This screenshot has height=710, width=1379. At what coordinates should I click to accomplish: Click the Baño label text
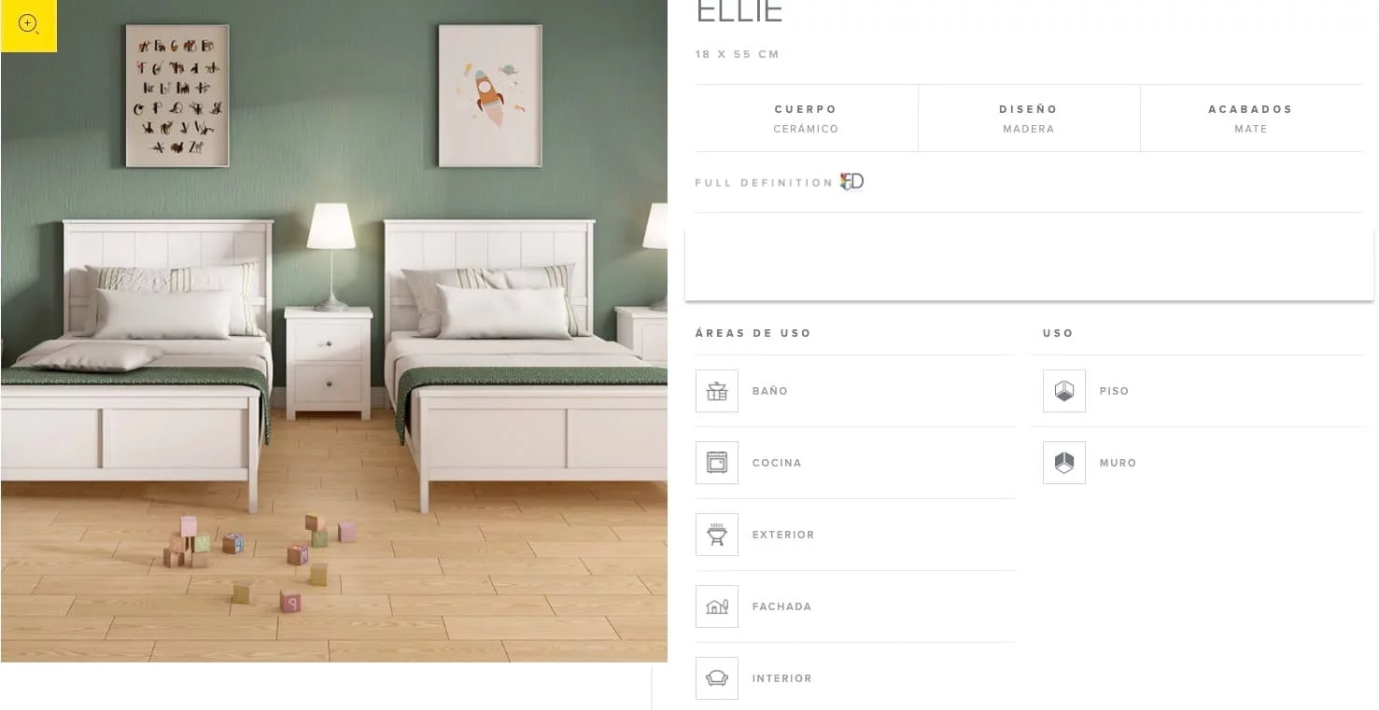770,391
